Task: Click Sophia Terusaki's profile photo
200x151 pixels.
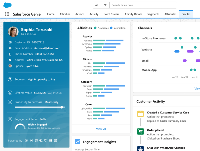Action: [x=13, y=32]
